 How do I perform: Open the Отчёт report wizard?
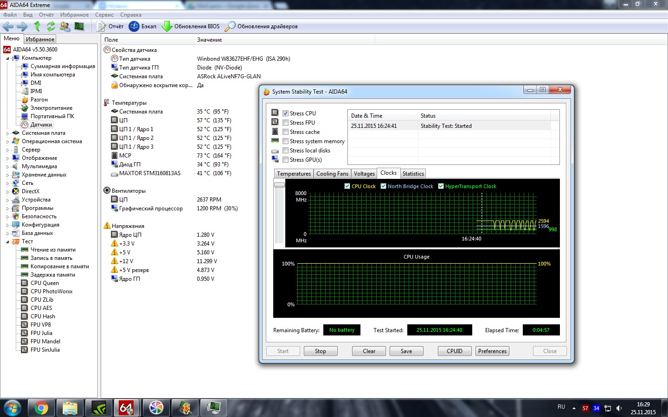click(110, 26)
